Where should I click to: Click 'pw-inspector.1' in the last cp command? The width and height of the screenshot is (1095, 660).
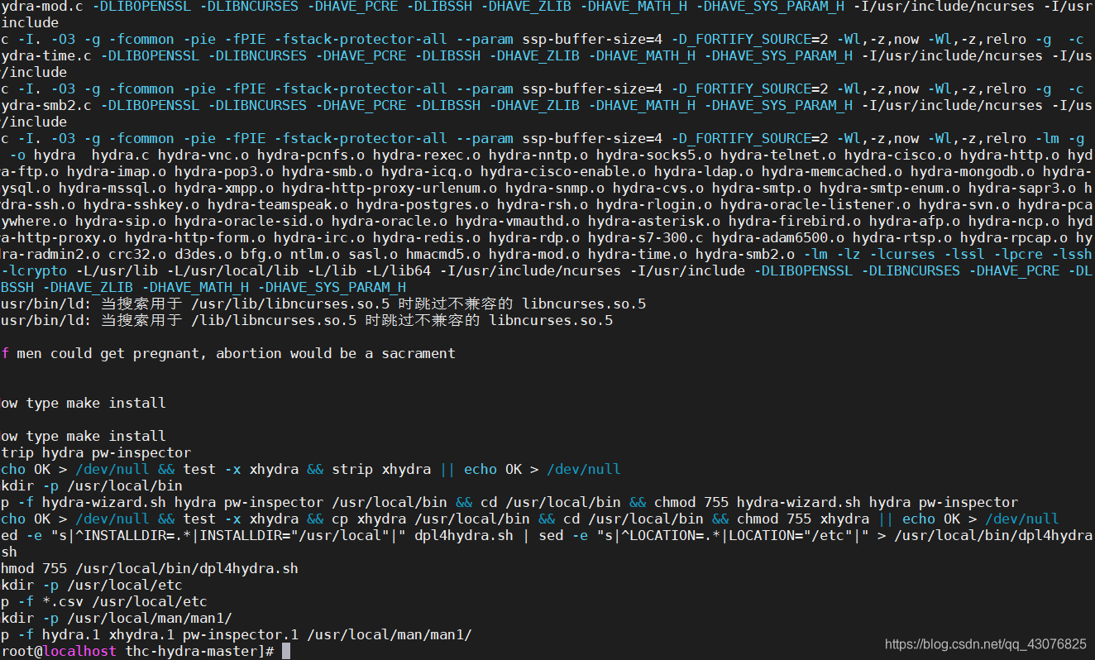[x=241, y=635]
